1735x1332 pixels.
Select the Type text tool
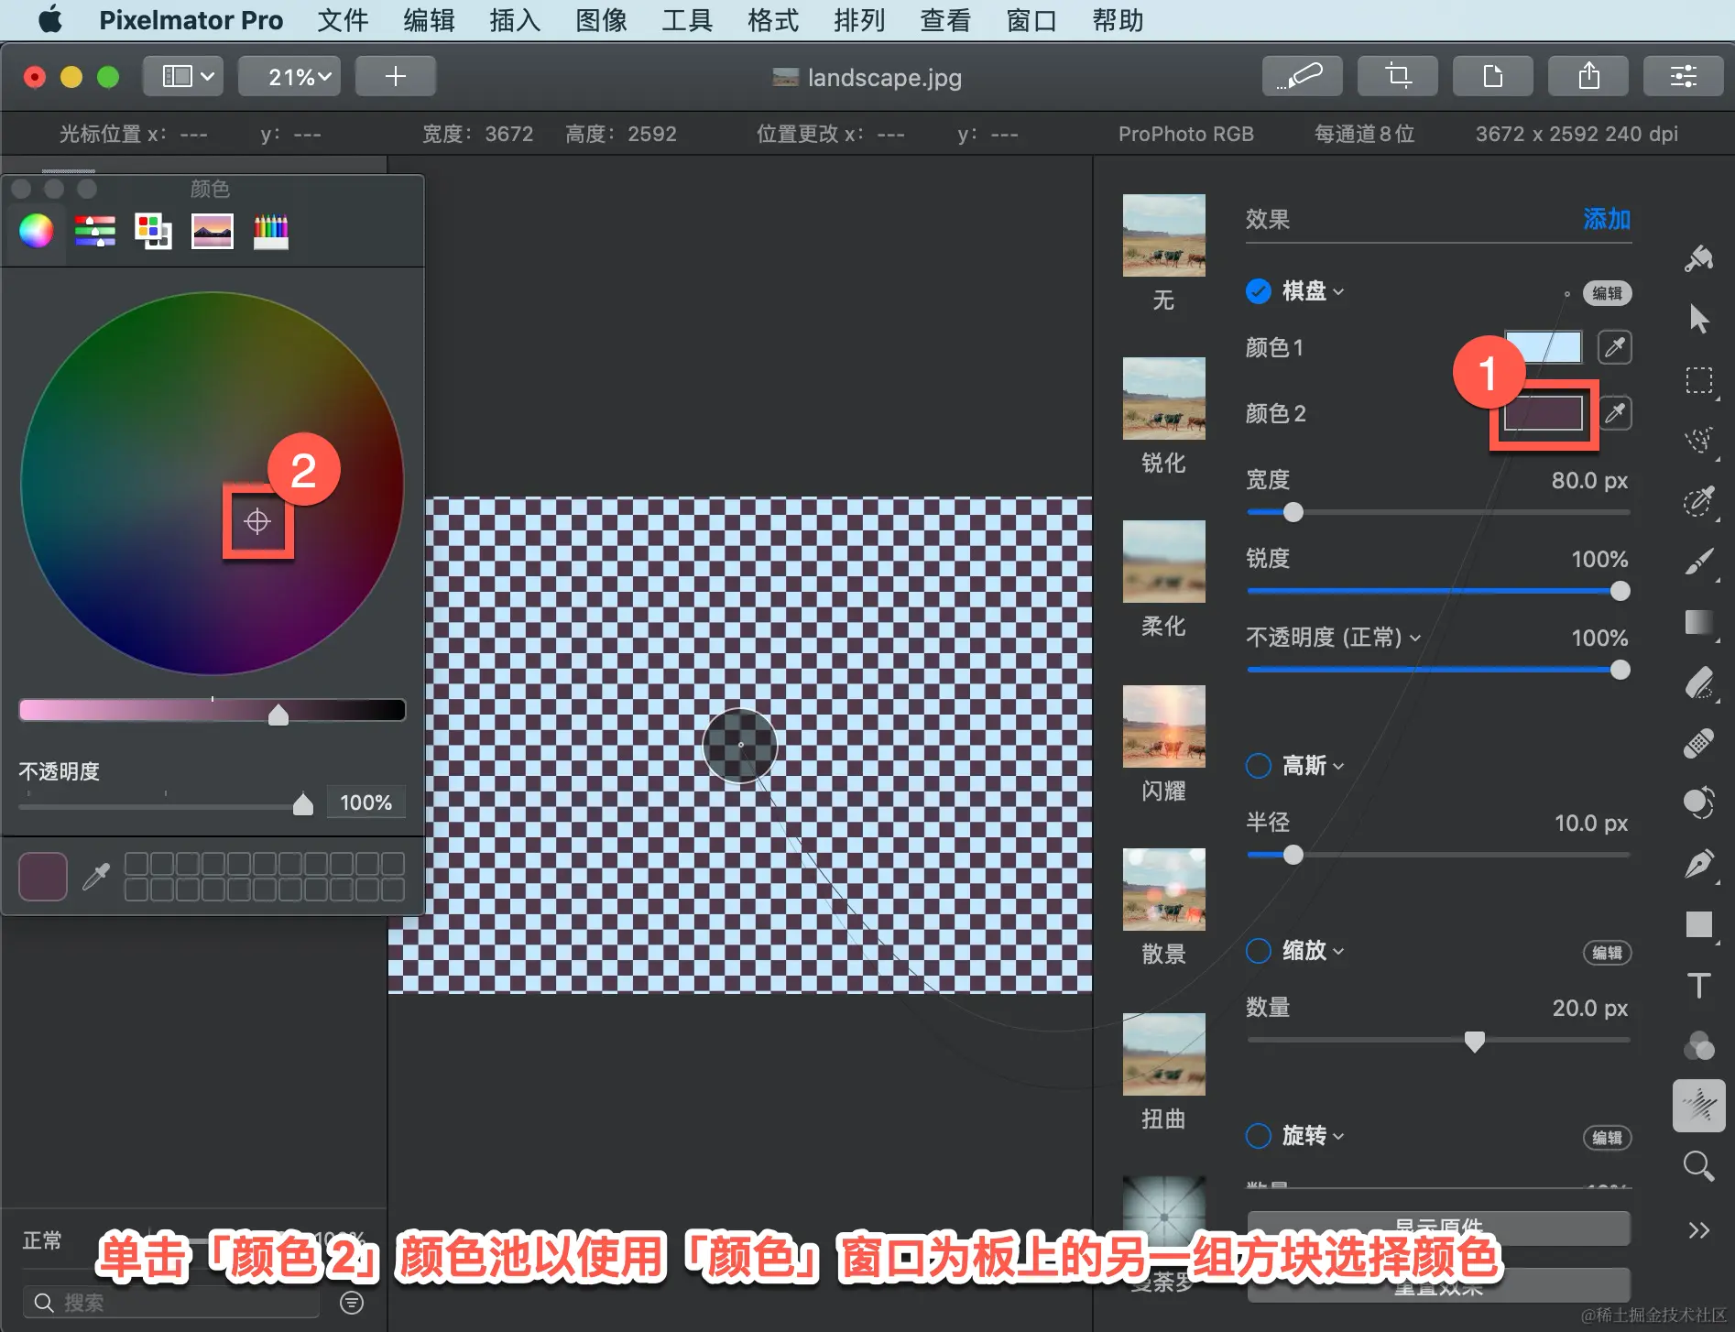[1699, 985]
